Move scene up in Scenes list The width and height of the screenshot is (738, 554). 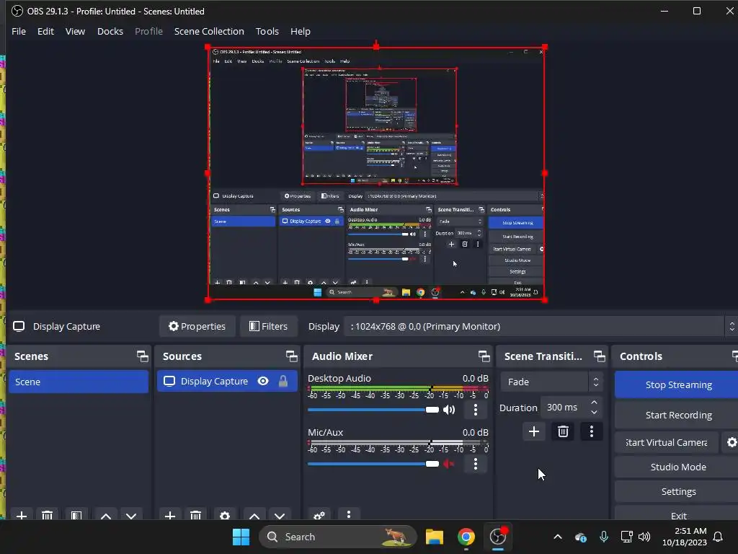(106, 515)
